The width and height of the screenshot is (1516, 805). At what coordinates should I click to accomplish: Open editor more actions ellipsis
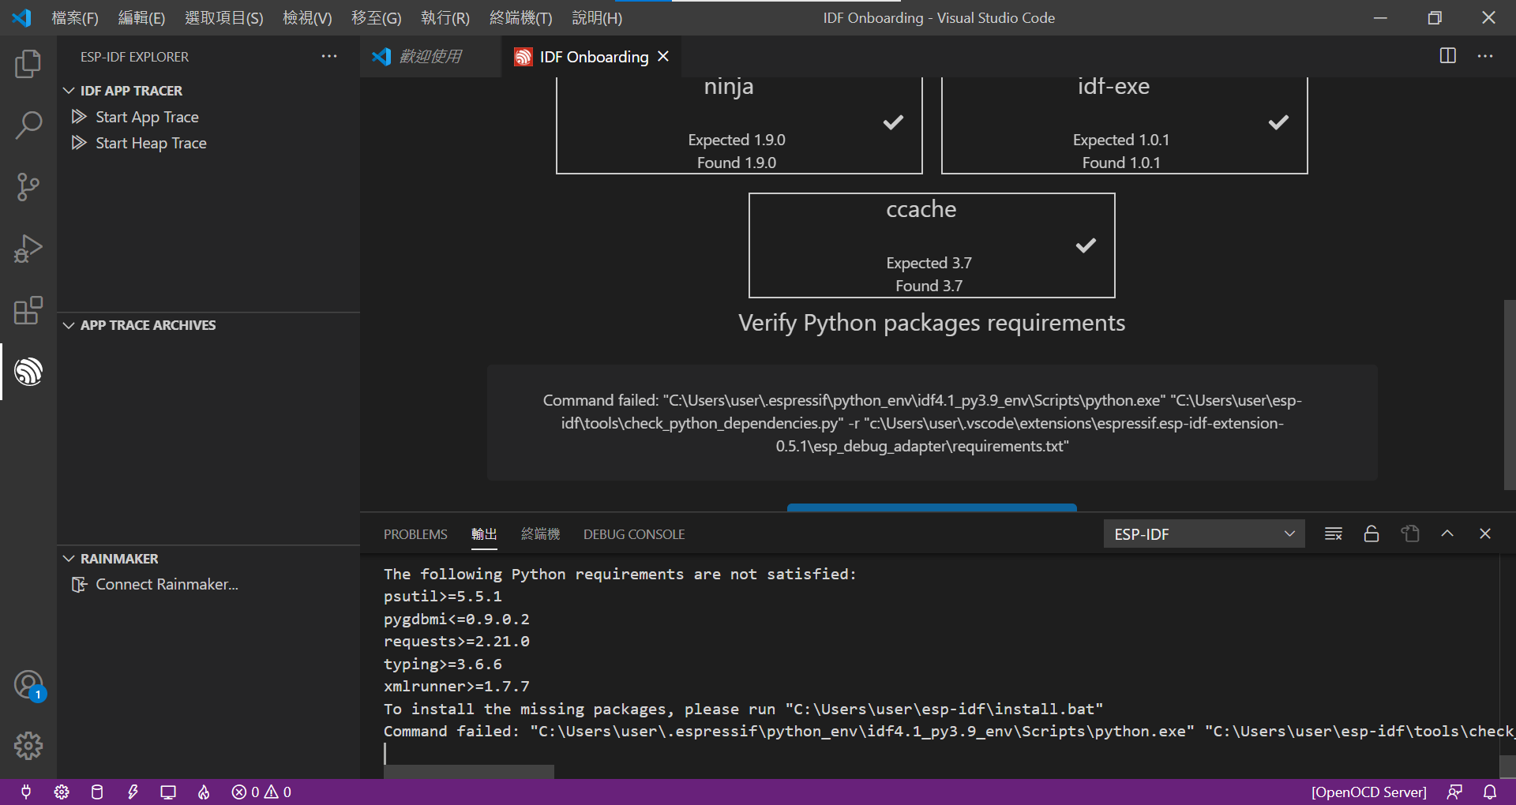1485,56
